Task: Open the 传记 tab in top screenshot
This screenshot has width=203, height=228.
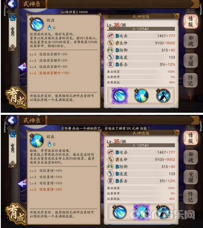Action: tap(191, 80)
